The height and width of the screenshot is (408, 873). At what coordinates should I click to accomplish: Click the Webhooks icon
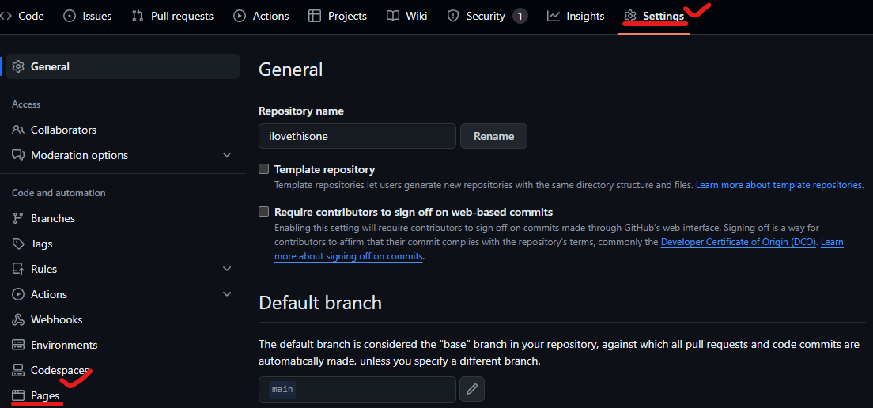[18, 319]
